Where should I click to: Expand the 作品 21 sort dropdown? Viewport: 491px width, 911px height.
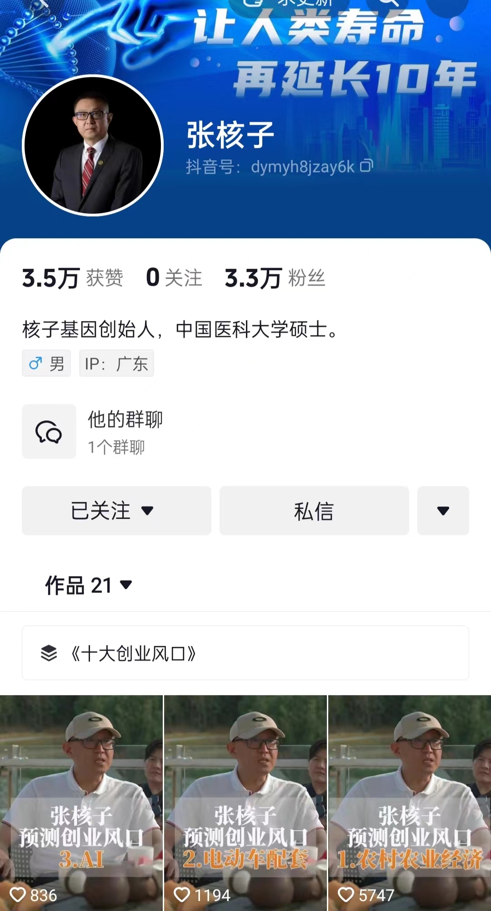coord(126,584)
